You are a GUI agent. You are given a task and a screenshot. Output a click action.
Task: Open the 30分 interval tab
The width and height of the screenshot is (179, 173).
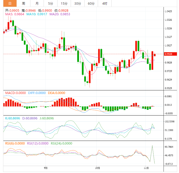78,3
